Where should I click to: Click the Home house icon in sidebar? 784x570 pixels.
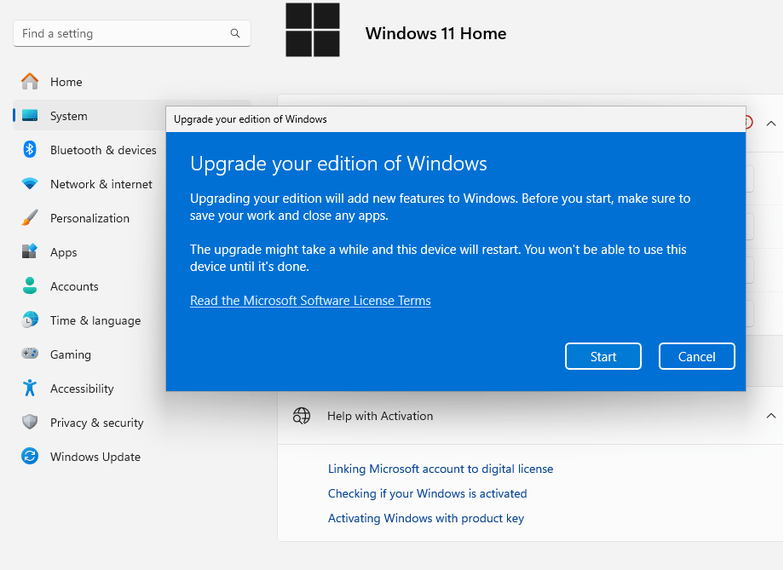tap(30, 81)
